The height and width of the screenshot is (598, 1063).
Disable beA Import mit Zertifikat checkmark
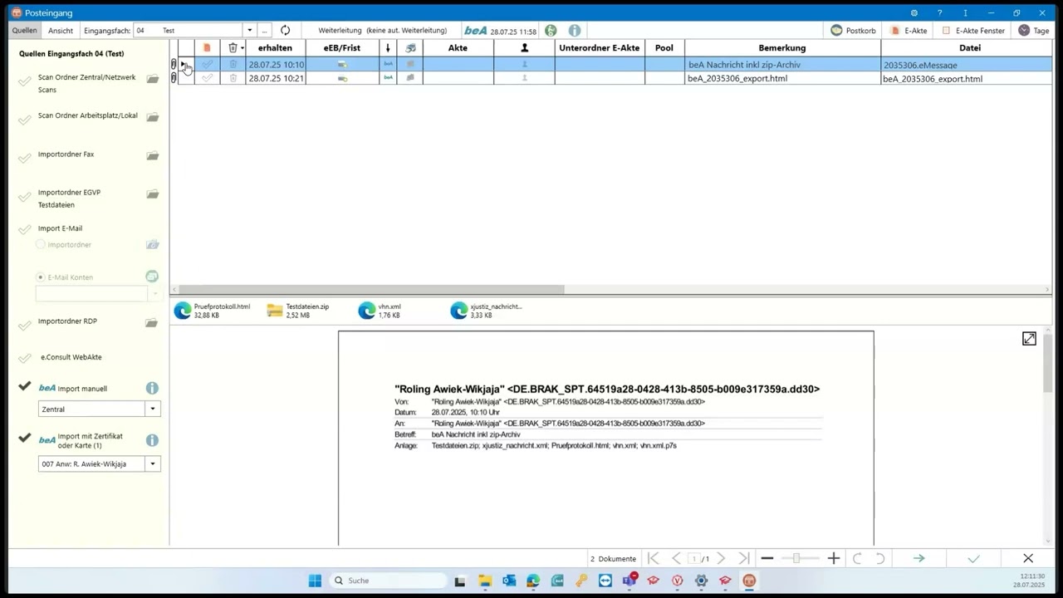25,438
